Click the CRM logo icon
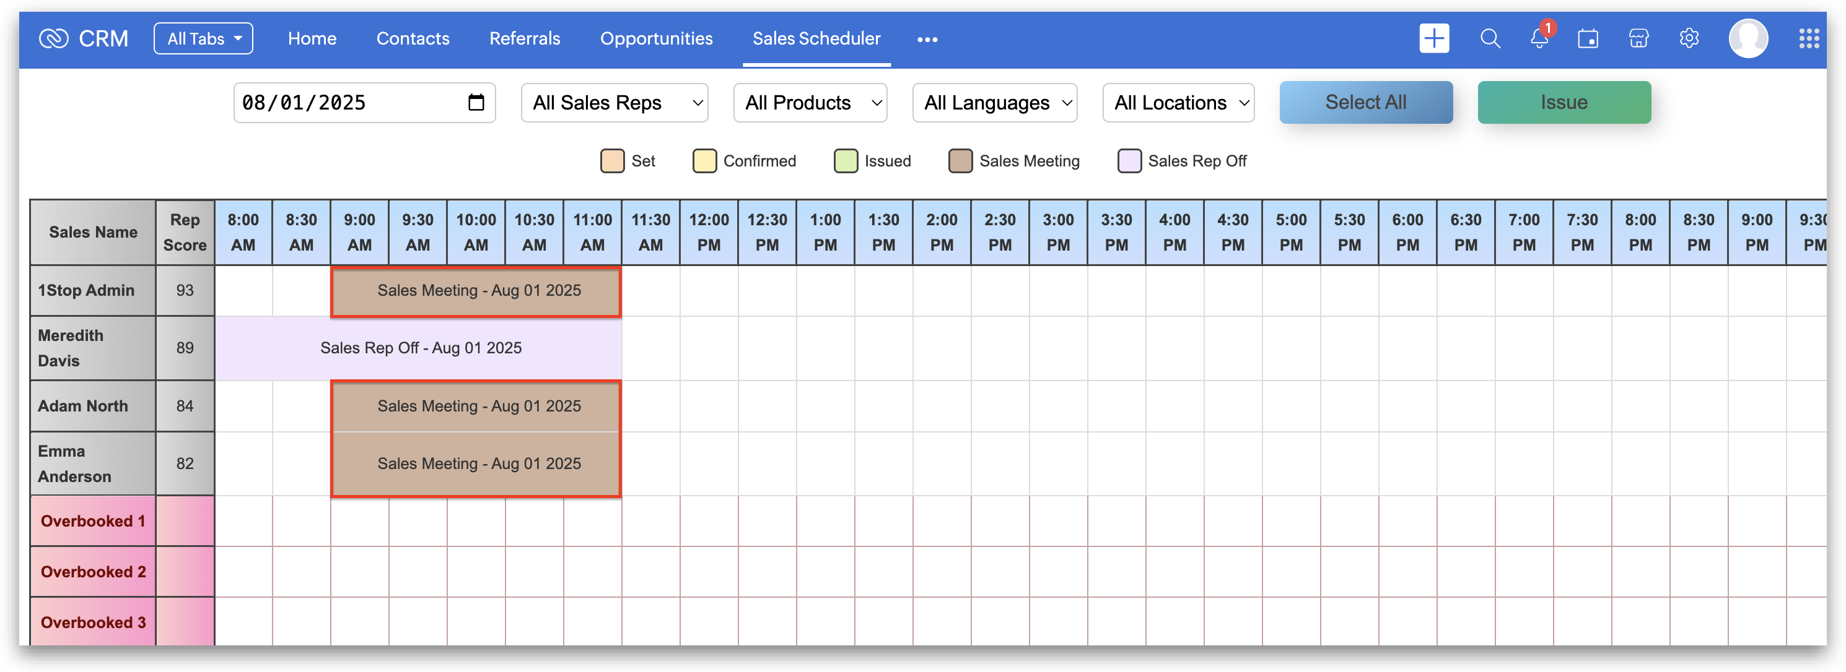The width and height of the screenshot is (1846, 672). click(x=53, y=38)
